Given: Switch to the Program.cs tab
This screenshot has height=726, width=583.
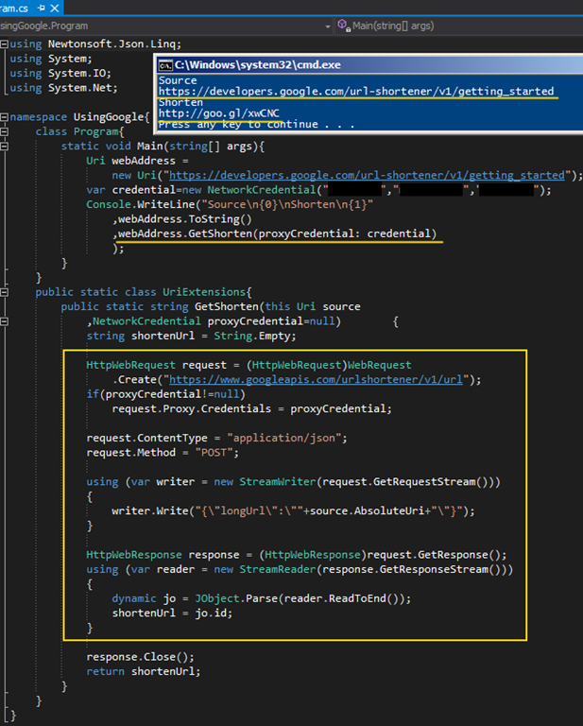Looking at the screenshot, I should coord(14,7).
